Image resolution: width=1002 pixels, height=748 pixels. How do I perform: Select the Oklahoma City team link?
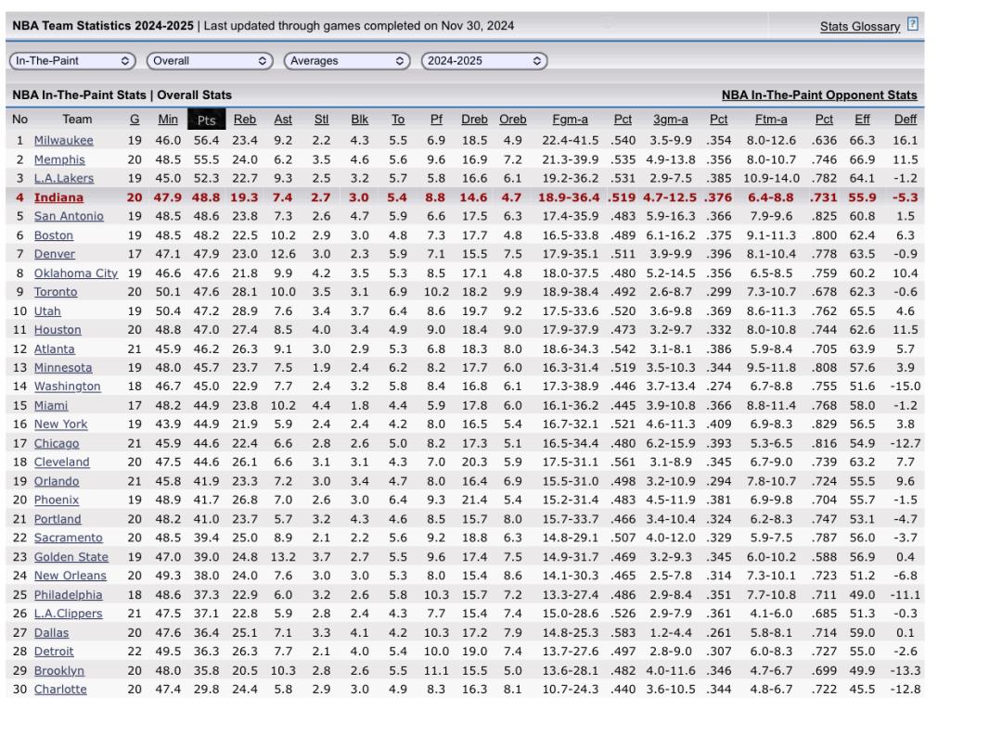click(76, 273)
